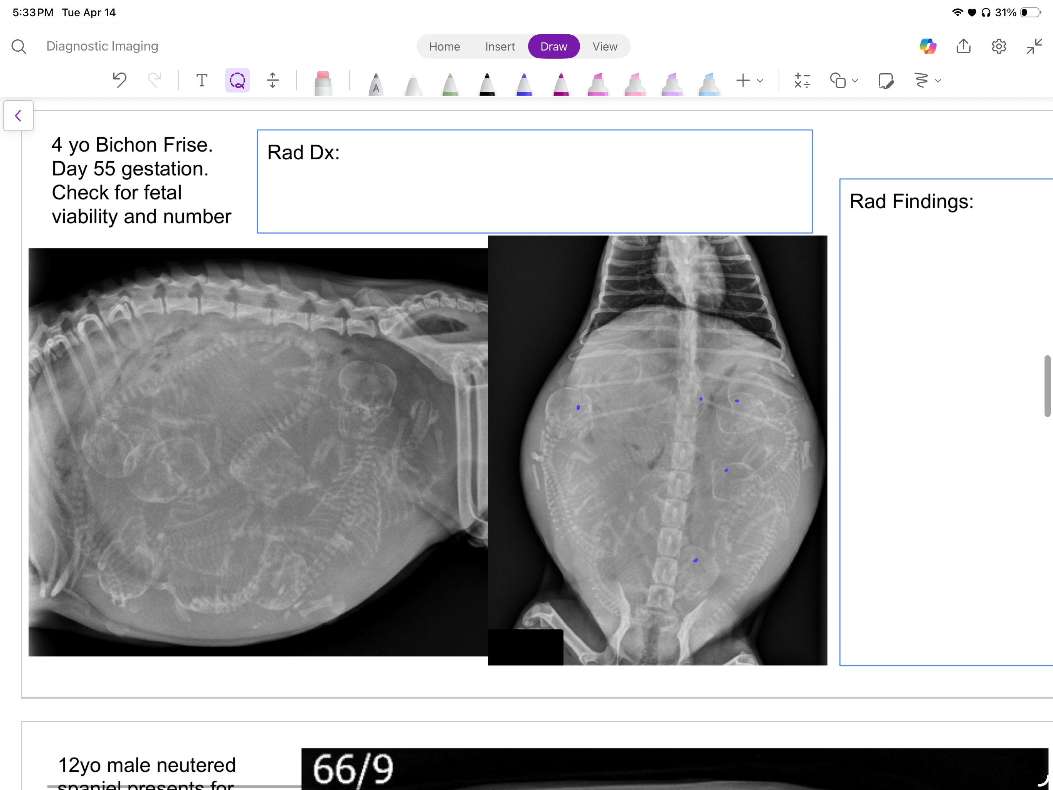The image size is (1053, 790).
Task: Select the Lasso Select tool
Action: click(237, 80)
